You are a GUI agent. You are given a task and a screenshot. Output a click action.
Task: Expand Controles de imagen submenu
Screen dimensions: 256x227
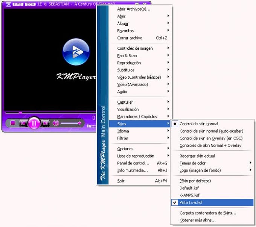point(140,48)
